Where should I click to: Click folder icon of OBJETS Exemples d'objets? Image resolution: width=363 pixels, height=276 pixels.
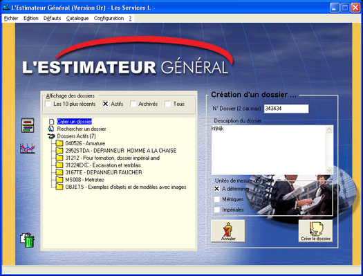click(59, 187)
